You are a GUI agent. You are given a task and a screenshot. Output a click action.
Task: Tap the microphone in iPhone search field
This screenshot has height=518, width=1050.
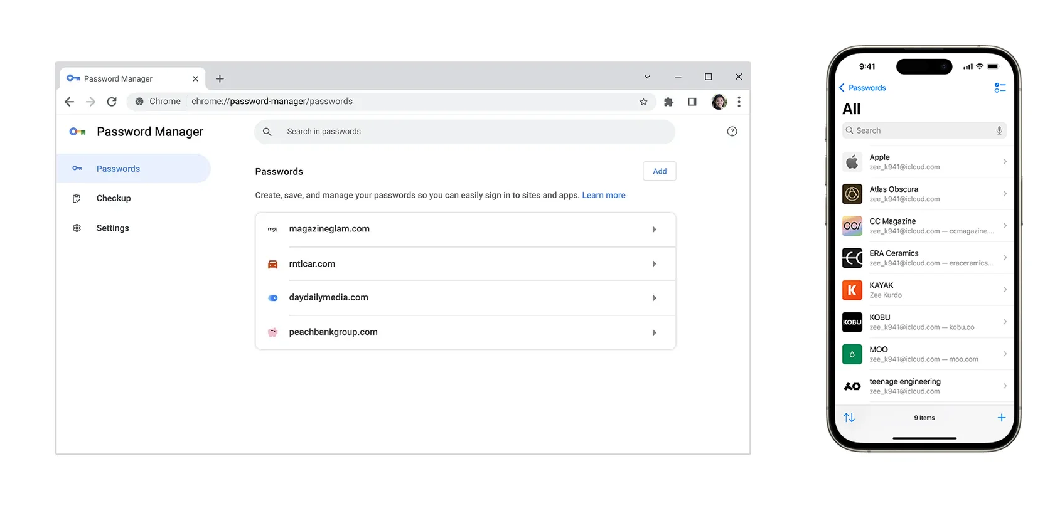(x=999, y=130)
